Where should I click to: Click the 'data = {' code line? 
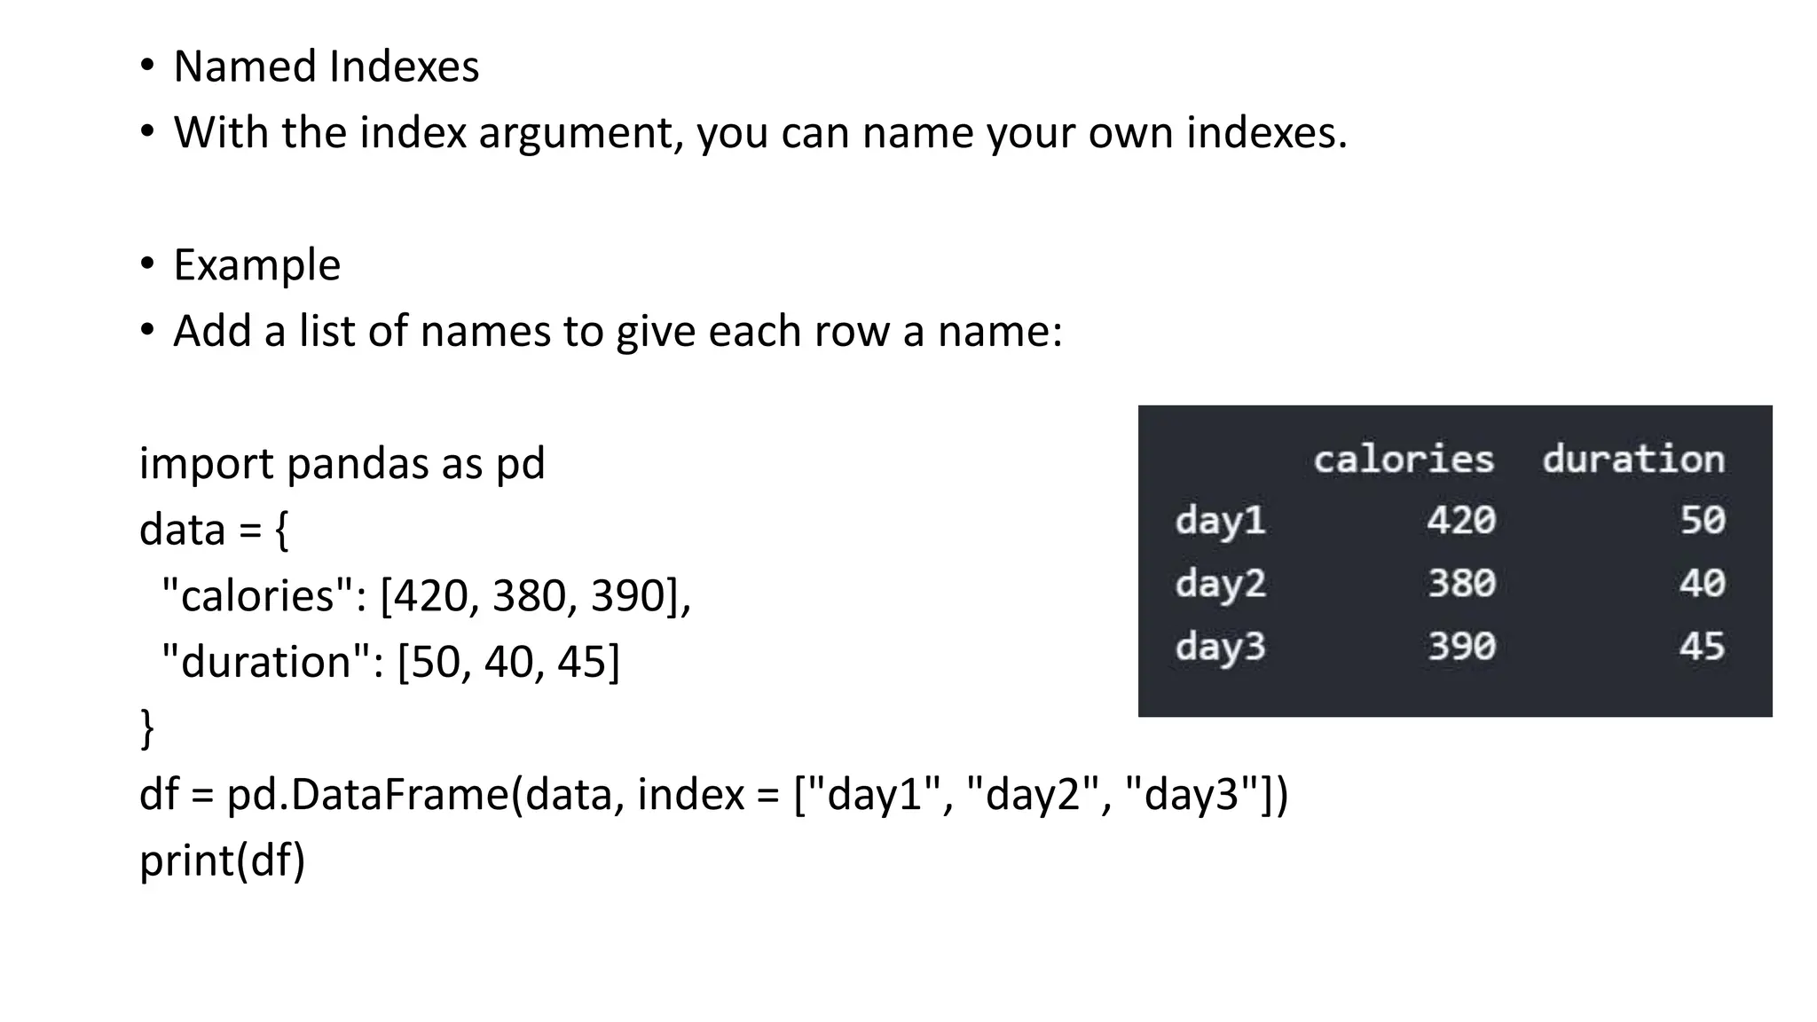pos(214,530)
